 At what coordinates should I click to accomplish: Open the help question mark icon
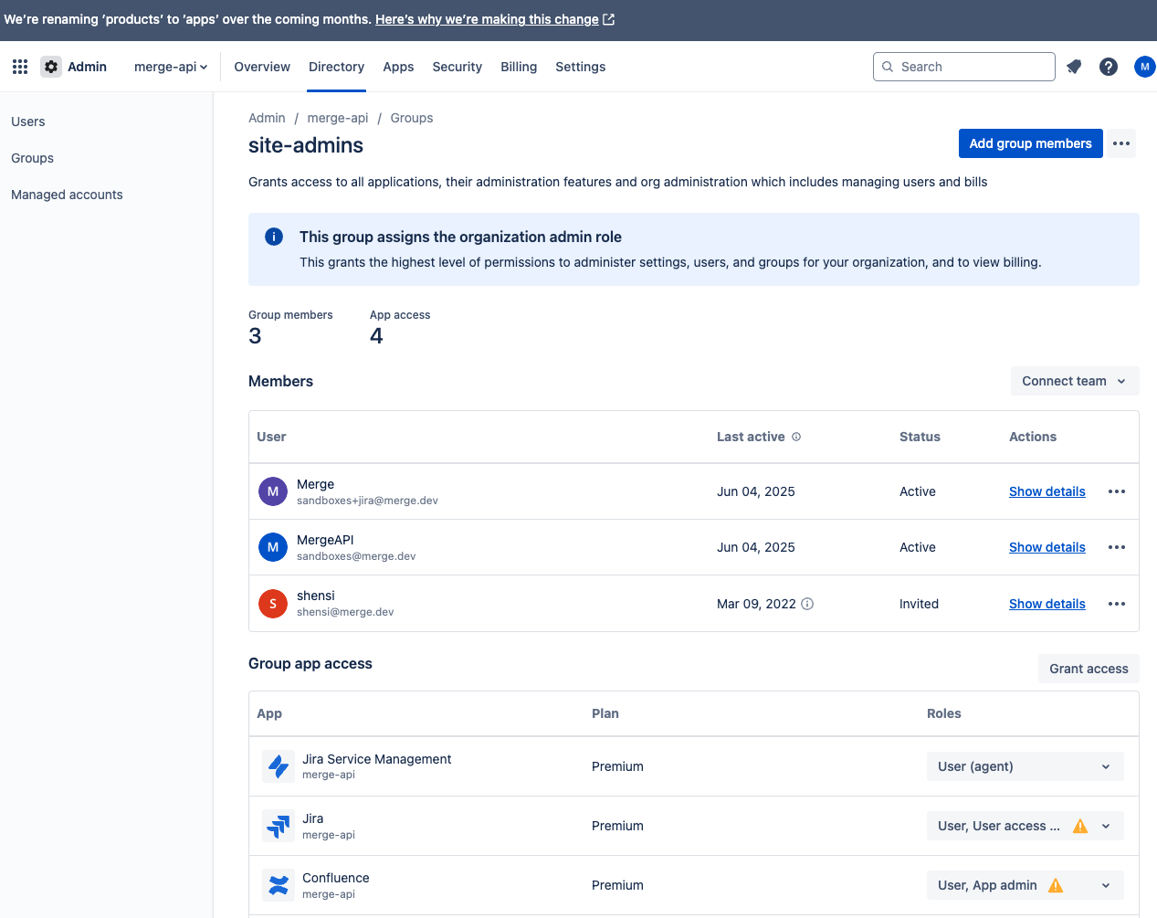pos(1108,66)
